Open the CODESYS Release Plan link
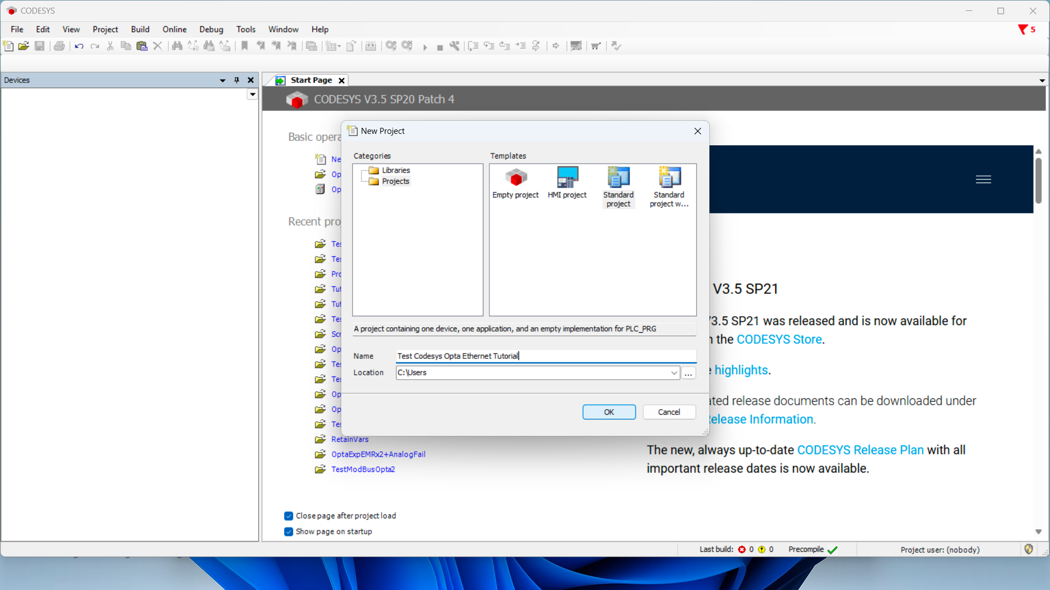 (860, 450)
